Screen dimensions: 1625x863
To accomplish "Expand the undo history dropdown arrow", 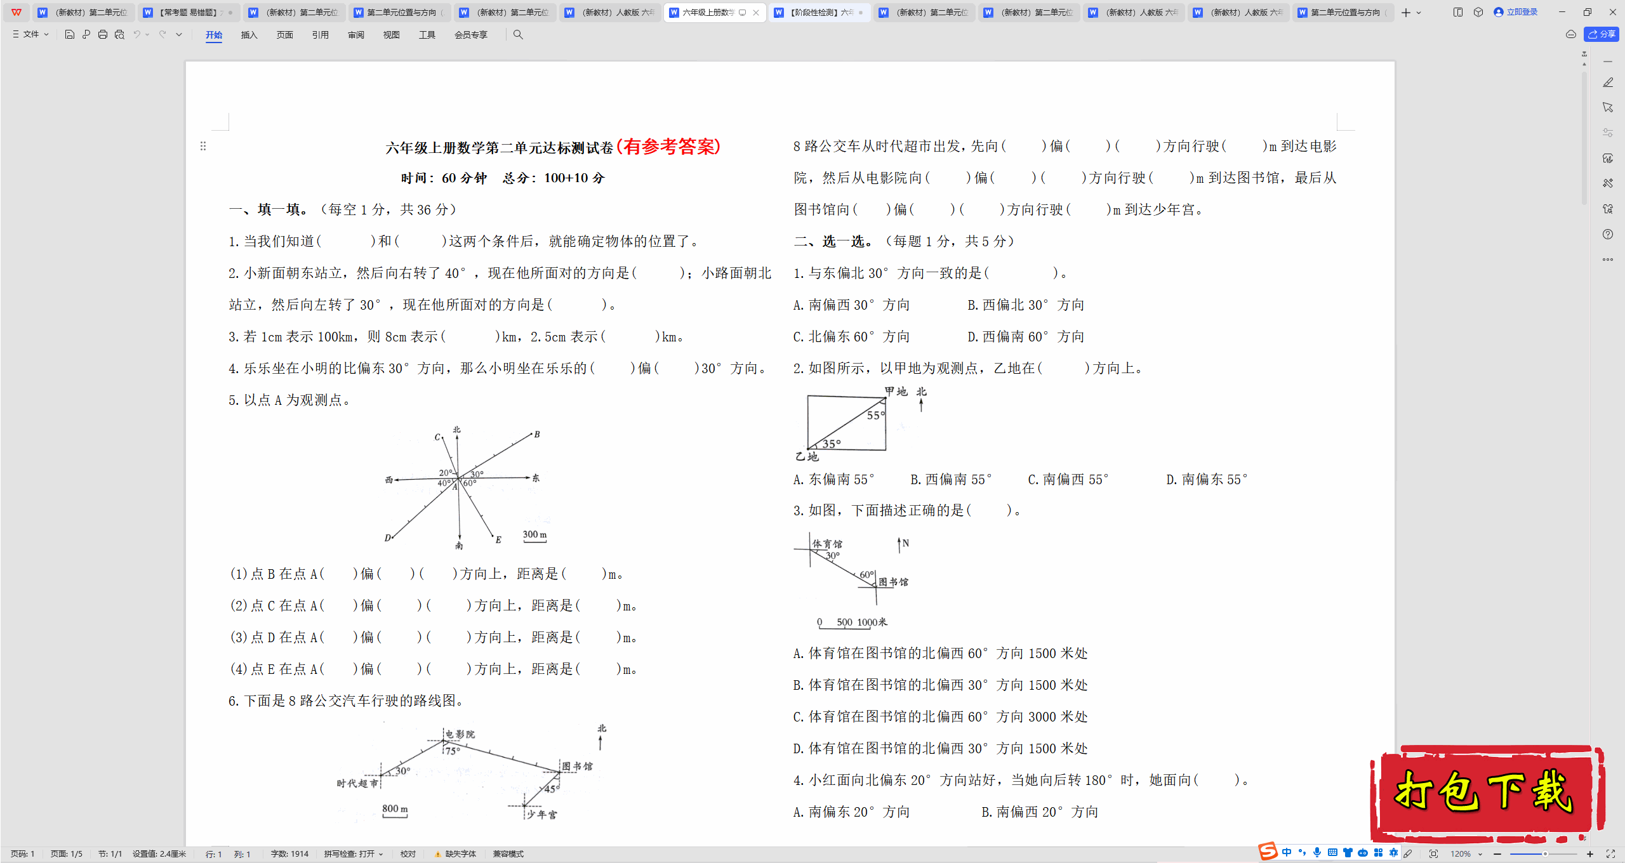I will [147, 35].
